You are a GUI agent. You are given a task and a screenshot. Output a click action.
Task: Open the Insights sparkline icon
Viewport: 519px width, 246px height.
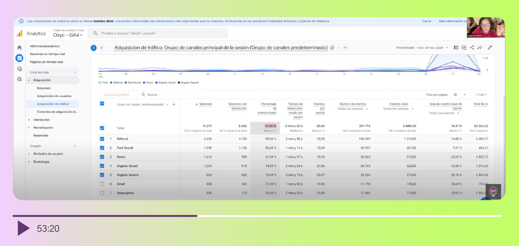(480, 48)
